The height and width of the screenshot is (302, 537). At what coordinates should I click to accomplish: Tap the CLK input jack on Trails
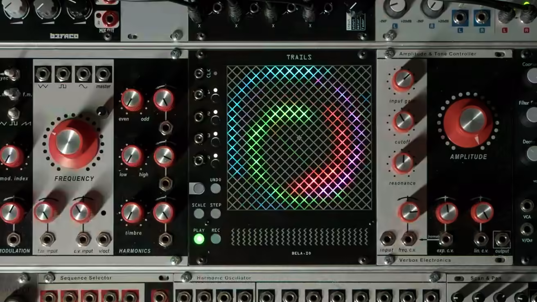click(199, 74)
